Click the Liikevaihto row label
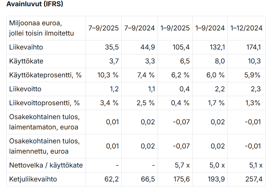 pos(26,47)
